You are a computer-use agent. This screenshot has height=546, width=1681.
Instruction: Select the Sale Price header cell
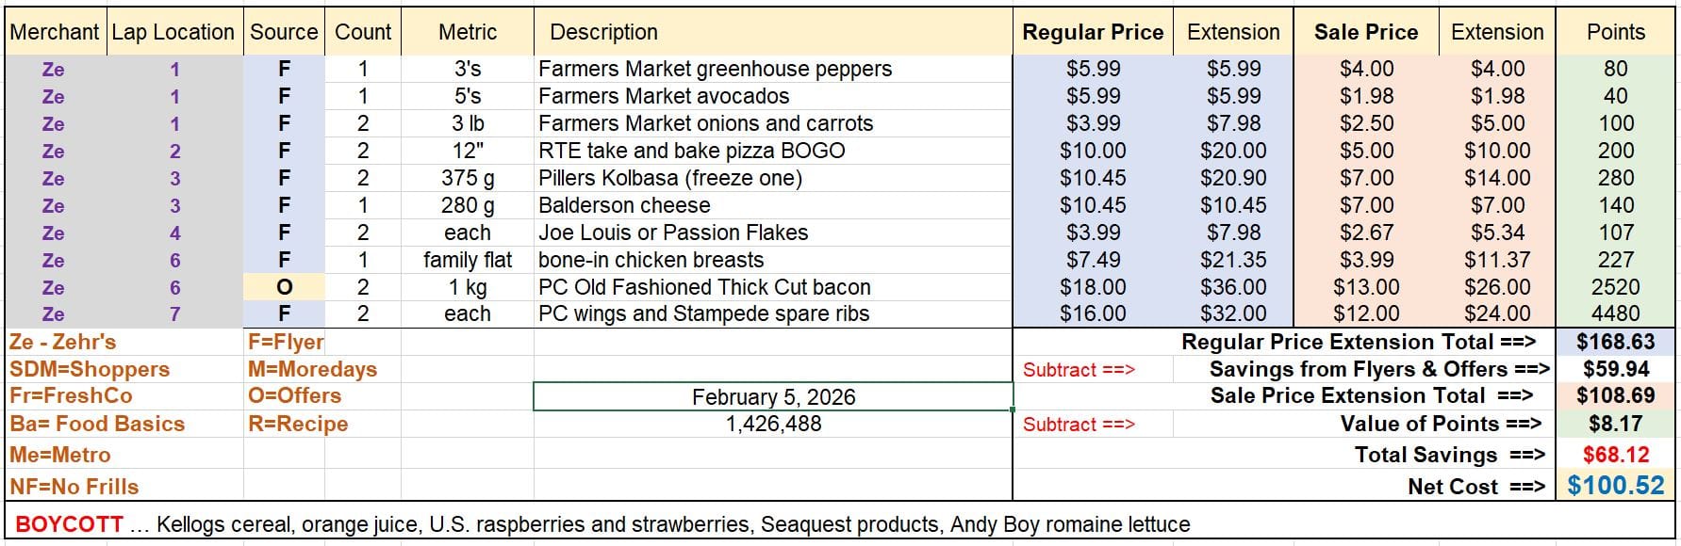[1365, 32]
